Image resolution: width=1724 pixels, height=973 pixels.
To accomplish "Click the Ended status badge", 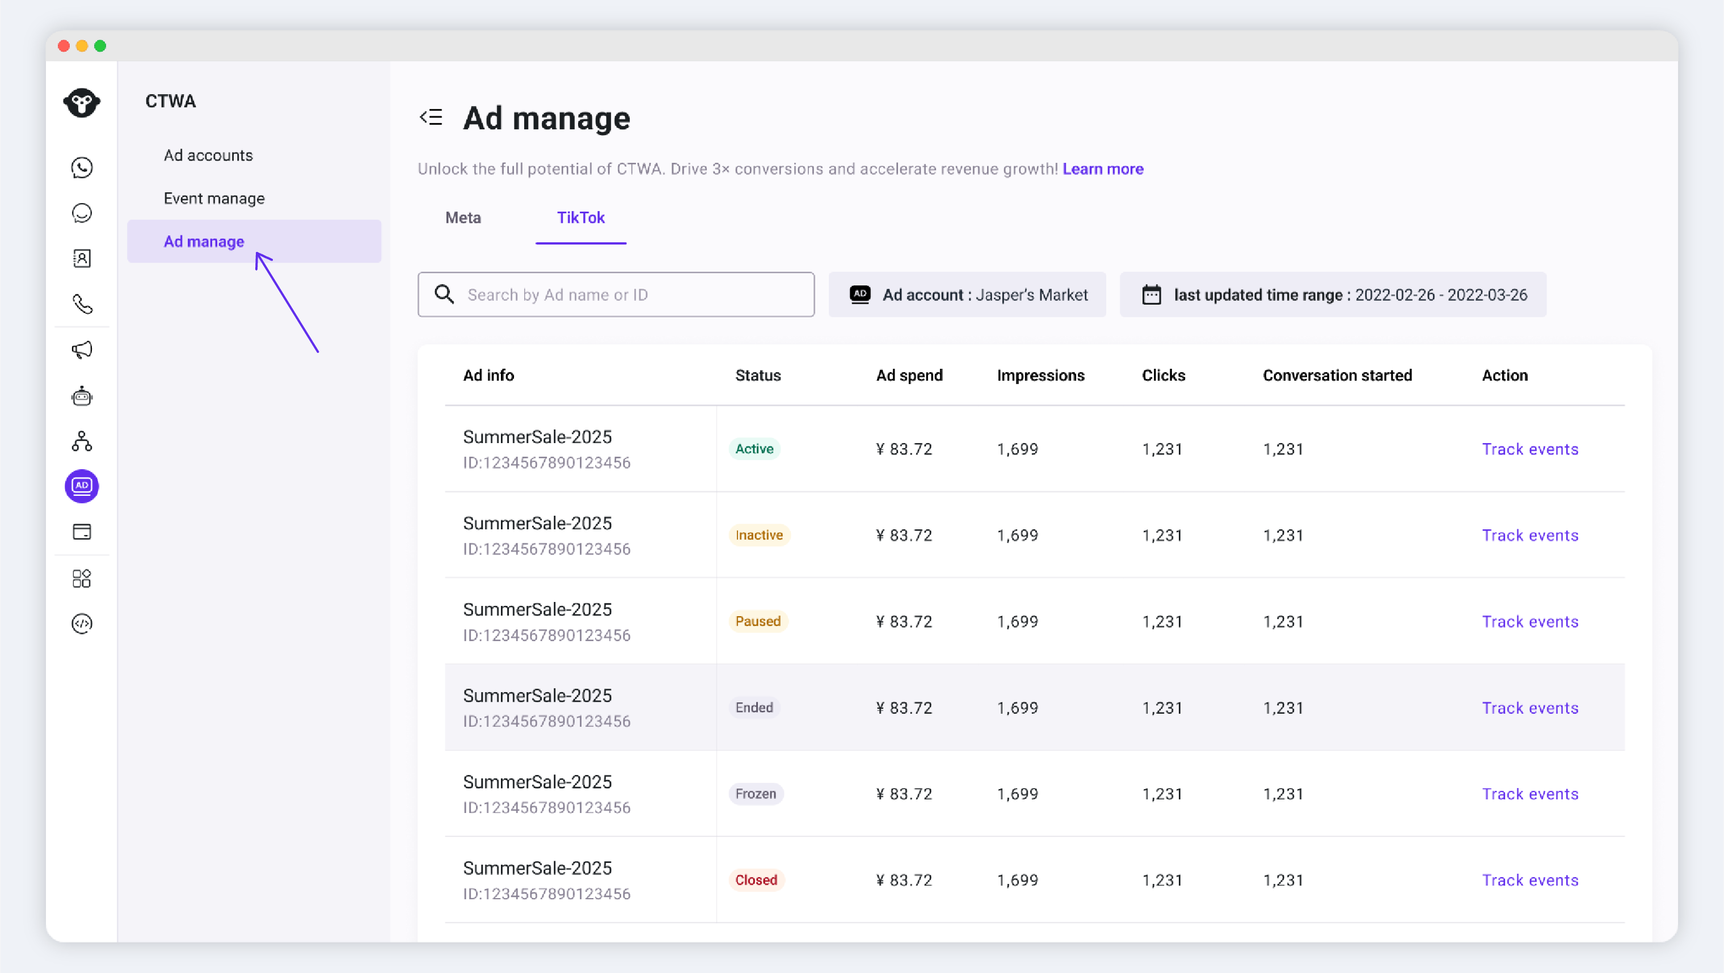I will point(754,708).
